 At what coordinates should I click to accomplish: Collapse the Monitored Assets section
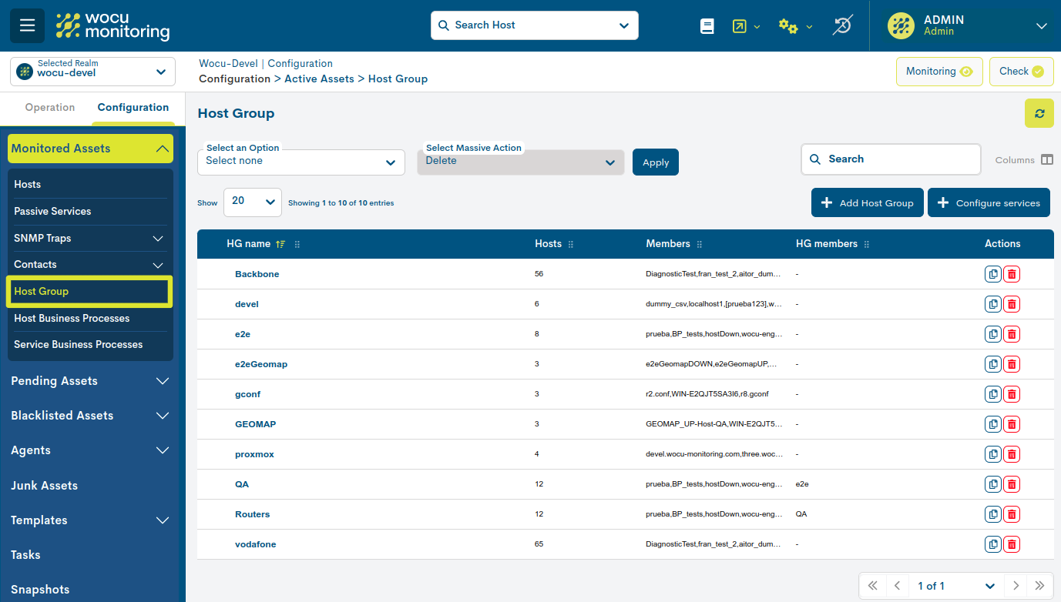[91, 149]
